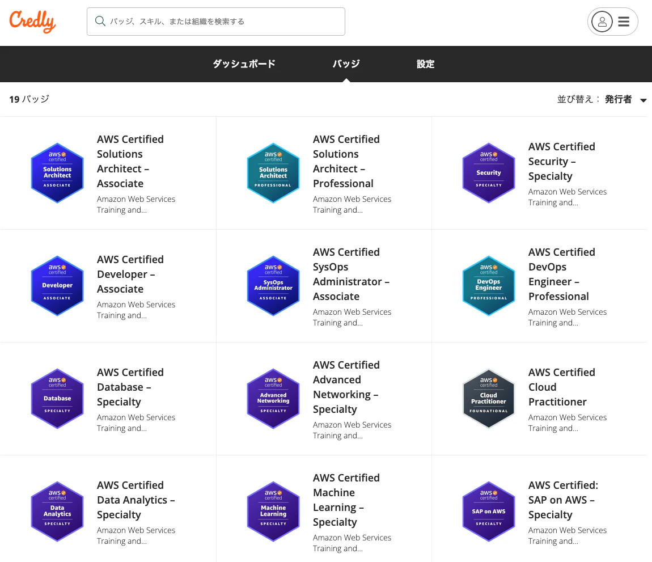Open the user profile avatar icon
Image resolution: width=652 pixels, height=562 pixels.
click(x=602, y=22)
